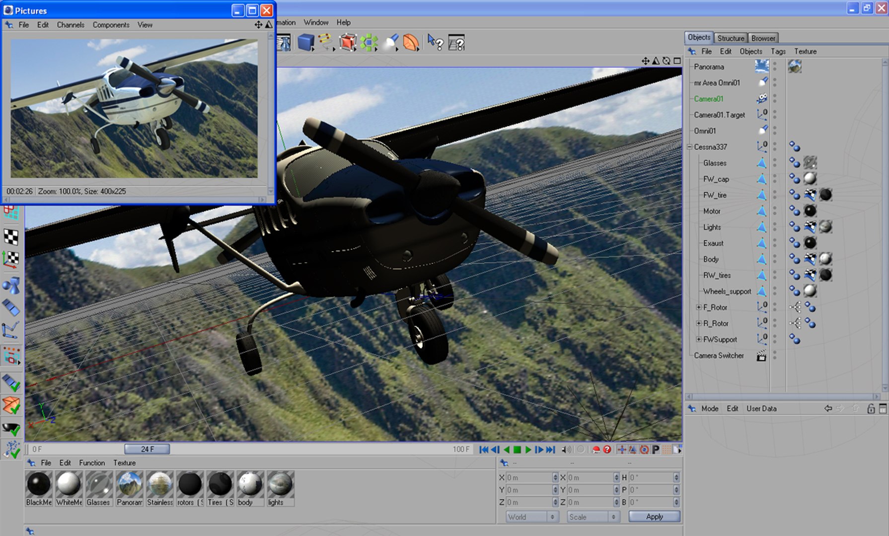The width and height of the screenshot is (889, 536).
Task: Toggle parameter keyframe recording P icon
Action: pyautogui.click(x=656, y=450)
